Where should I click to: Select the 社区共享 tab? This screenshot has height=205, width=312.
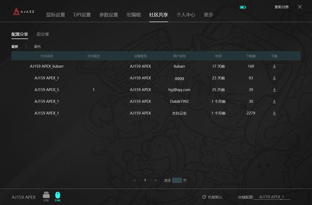point(159,15)
